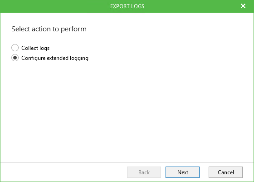Click the blue-outlined Next button

[182, 172]
